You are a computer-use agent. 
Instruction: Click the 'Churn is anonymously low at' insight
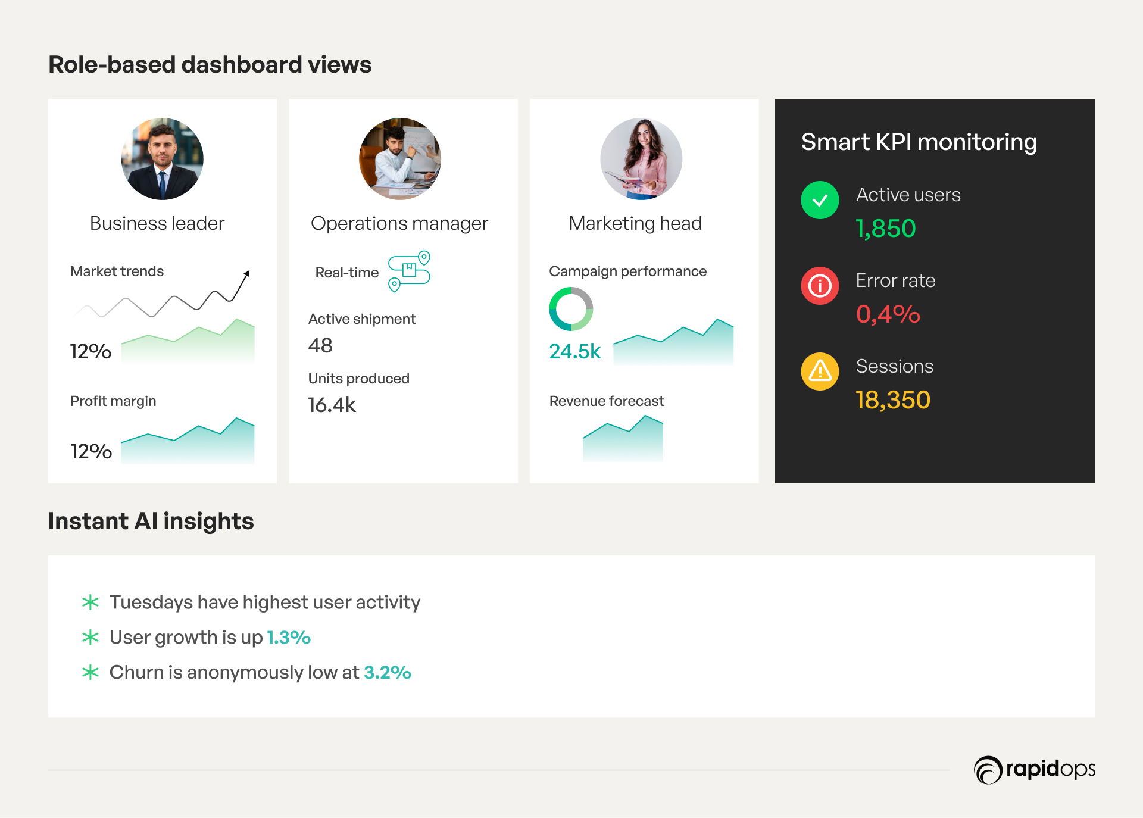pyautogui.click(x=235, y=673)
